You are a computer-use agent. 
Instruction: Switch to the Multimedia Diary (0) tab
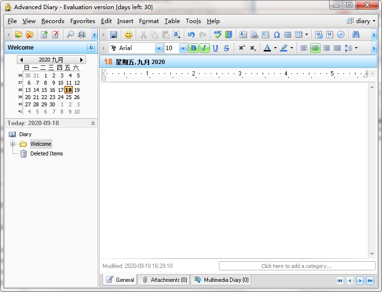[x=221, y=280]
